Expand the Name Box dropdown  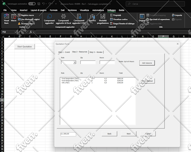point(16,32)
